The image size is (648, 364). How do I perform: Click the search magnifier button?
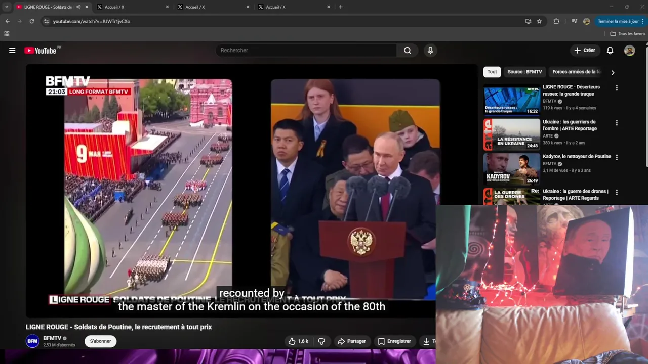[x=408, y=51]
